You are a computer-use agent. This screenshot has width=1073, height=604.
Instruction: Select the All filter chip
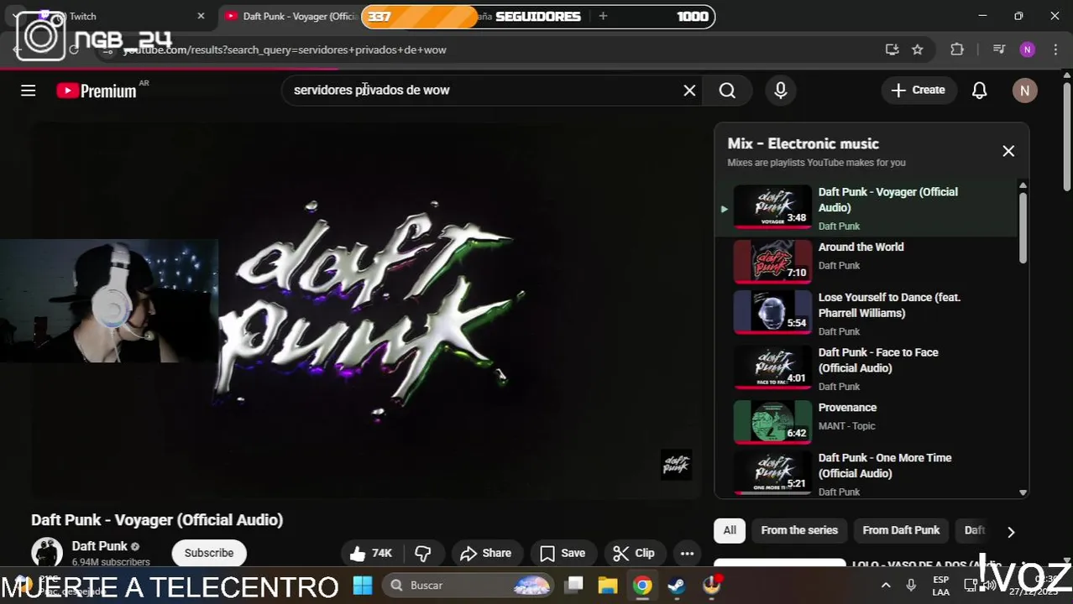click(730, 530)
